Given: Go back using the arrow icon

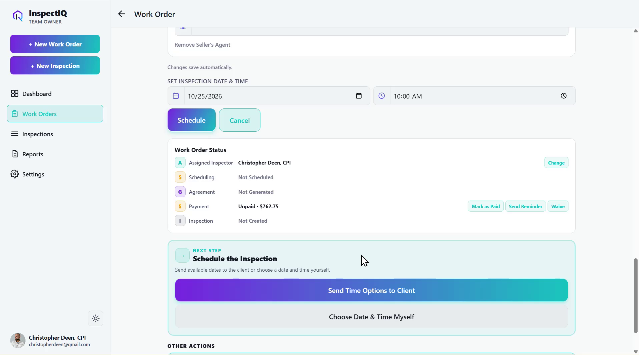Looking at the screenshot, I should point(121,14).
